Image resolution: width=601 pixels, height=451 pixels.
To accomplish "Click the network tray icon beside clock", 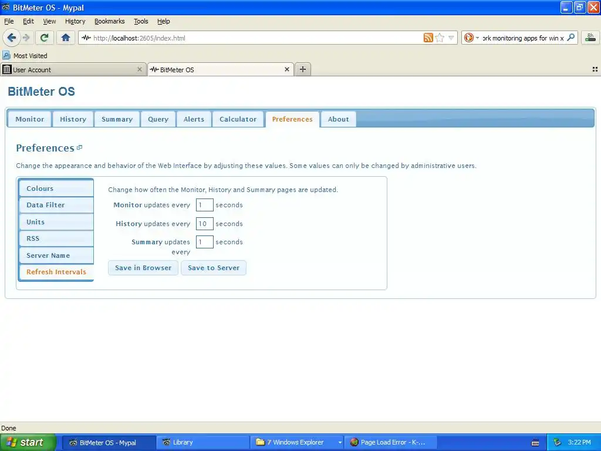I will pyautogui.click(x=558, y=442).
